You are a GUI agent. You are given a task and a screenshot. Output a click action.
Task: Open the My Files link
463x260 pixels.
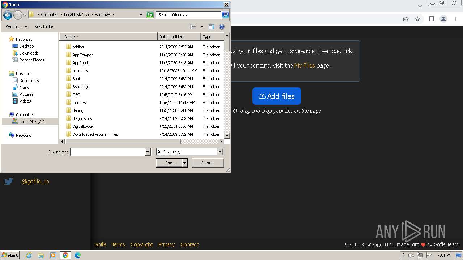coord(305,65)
